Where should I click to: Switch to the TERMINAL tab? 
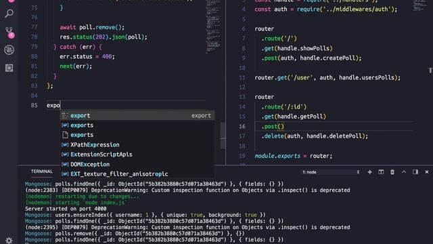pyautogui.click(x=42, y=171)
